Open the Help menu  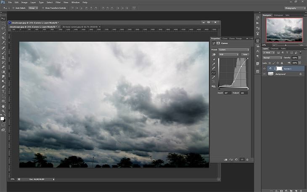coord(85,3)
